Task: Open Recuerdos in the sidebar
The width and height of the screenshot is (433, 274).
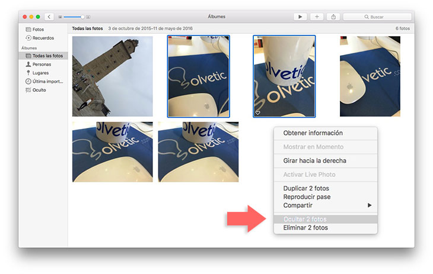Action: 43,38
